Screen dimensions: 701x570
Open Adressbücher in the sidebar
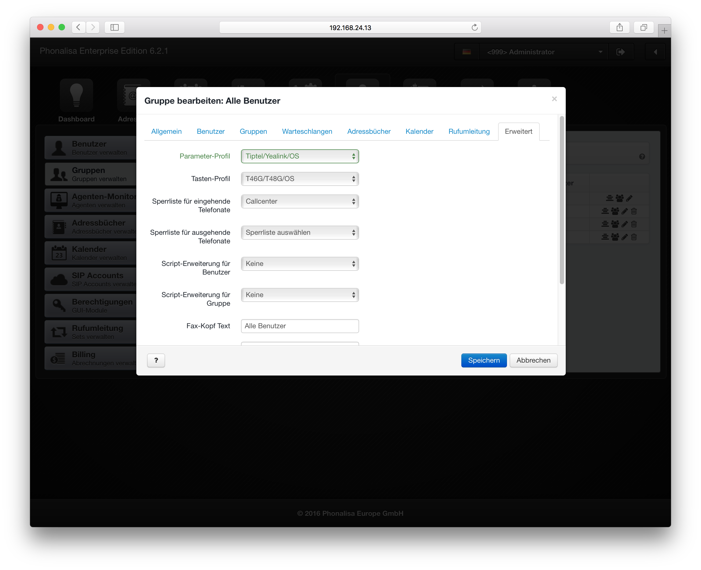[x=90, y=226]
